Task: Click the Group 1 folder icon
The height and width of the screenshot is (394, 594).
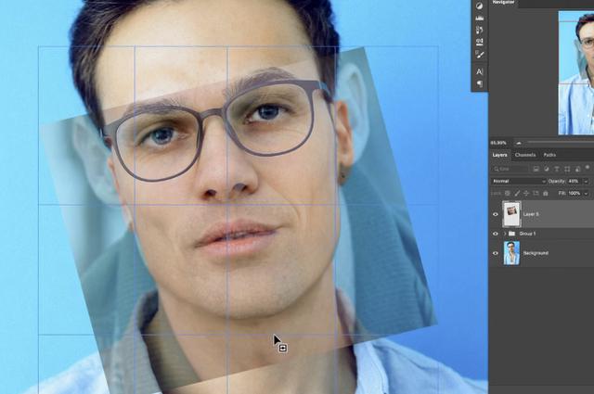Action: [511, 234]
